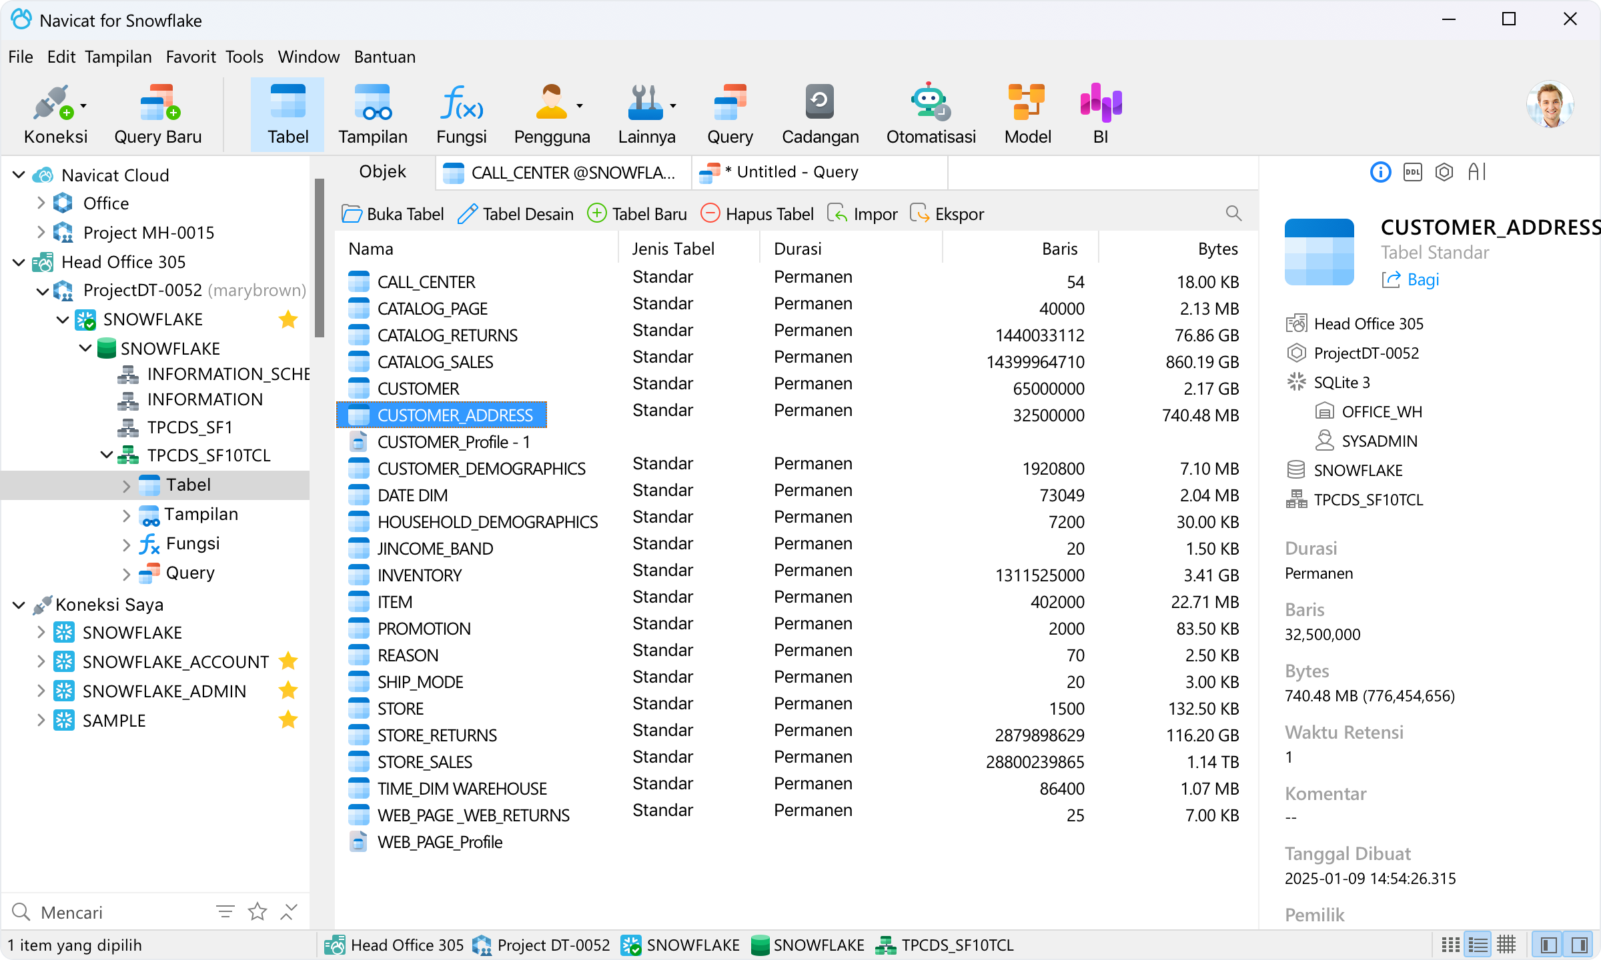
Task: Select the Tabel toolbar icon
Action: 288,115
